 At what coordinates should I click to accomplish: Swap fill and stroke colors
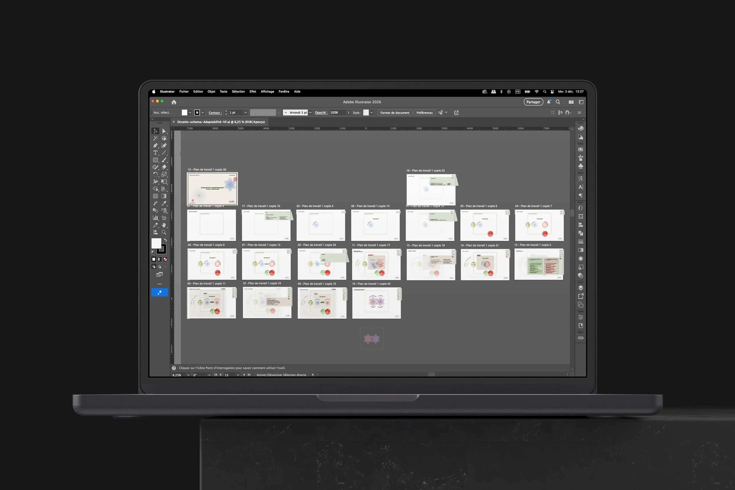(x=165, y=240)
